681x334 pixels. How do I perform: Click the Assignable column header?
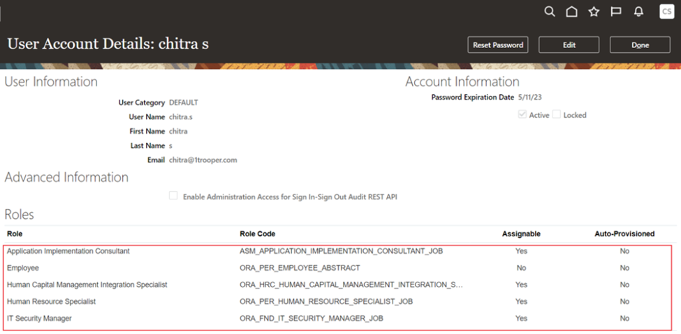520,234
